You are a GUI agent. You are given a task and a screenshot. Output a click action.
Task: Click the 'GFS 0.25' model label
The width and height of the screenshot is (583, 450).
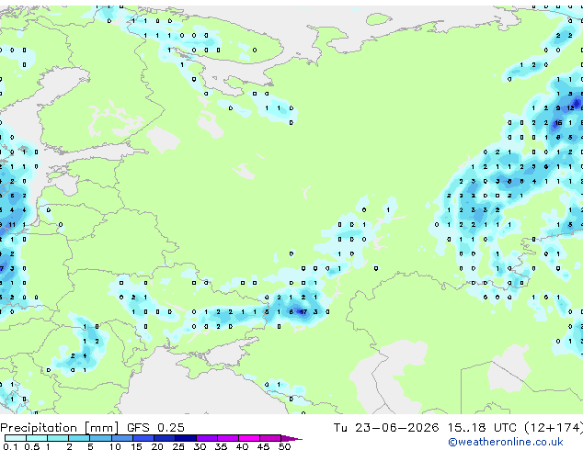coord(155,428)
